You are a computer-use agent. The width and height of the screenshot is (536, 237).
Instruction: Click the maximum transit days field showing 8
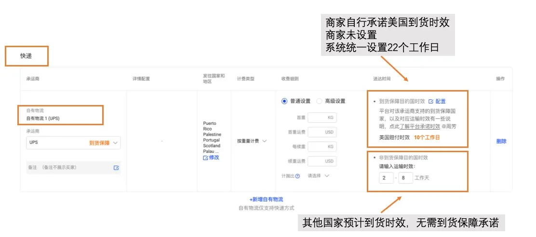(x=405, y=178)
